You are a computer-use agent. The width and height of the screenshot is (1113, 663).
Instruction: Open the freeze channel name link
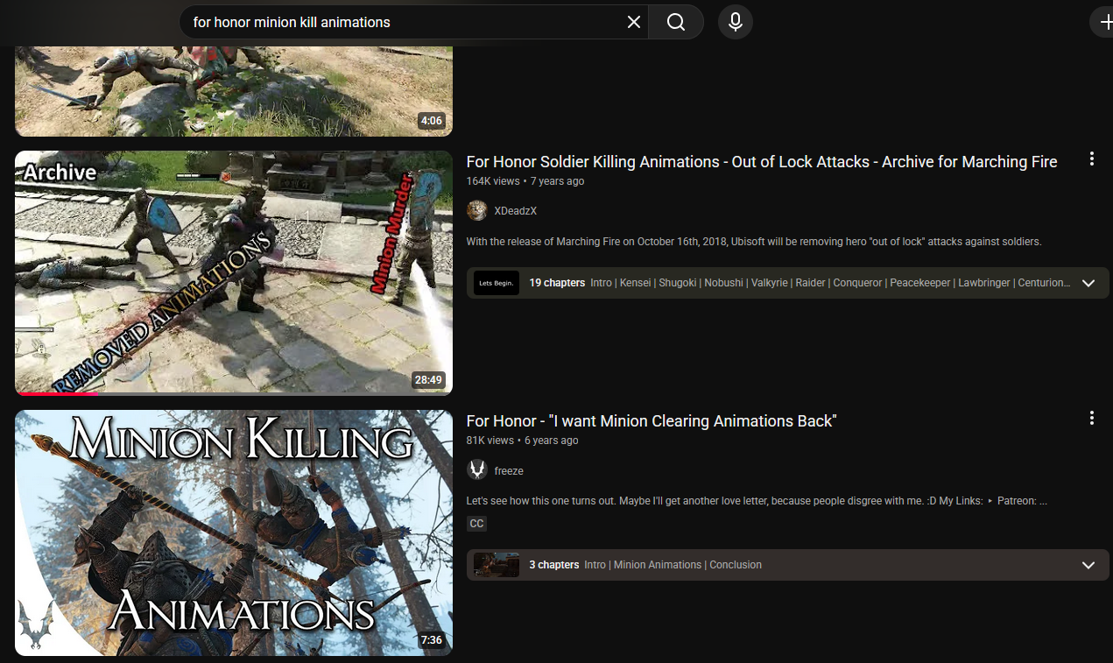509,470
